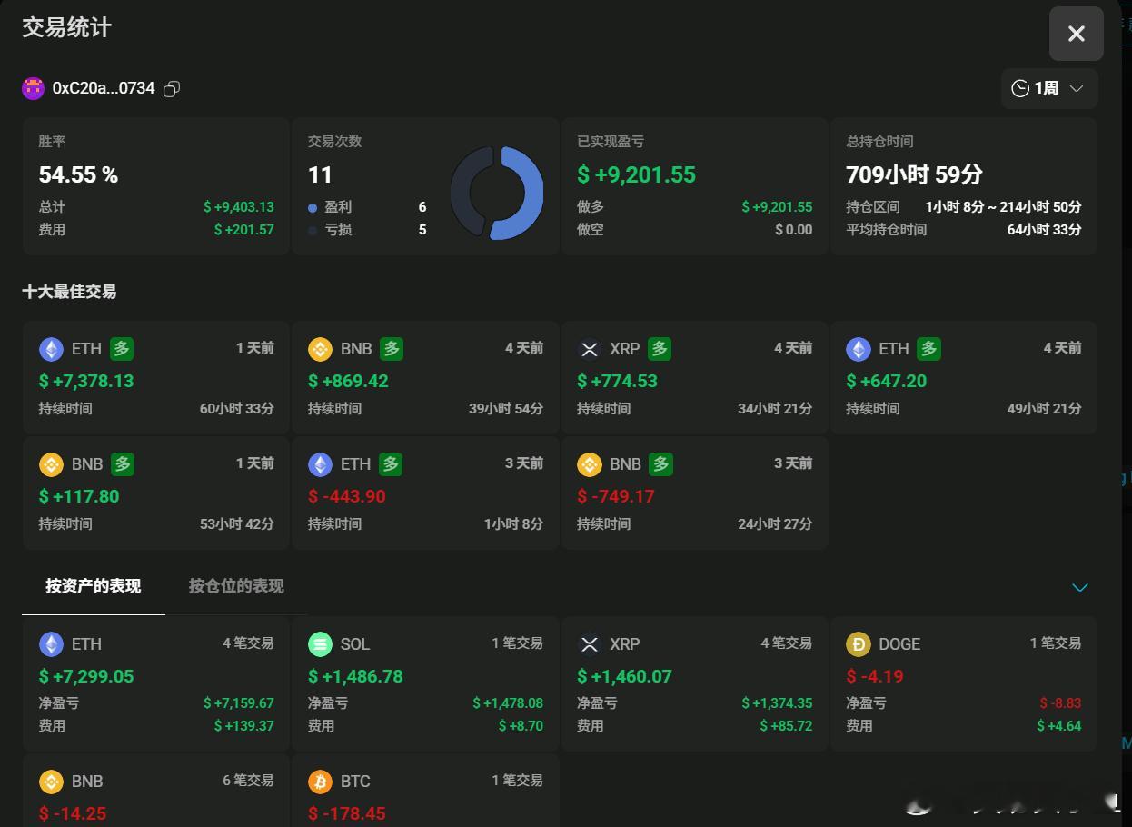Click the clock icon in period selector
Image resolution: width=1132 pixels, height=827 pixels.
pos(1020,88)
